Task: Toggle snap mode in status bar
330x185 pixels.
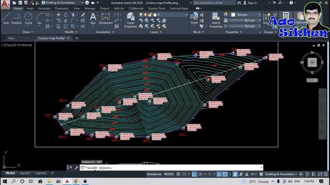Action: point(184,174)
